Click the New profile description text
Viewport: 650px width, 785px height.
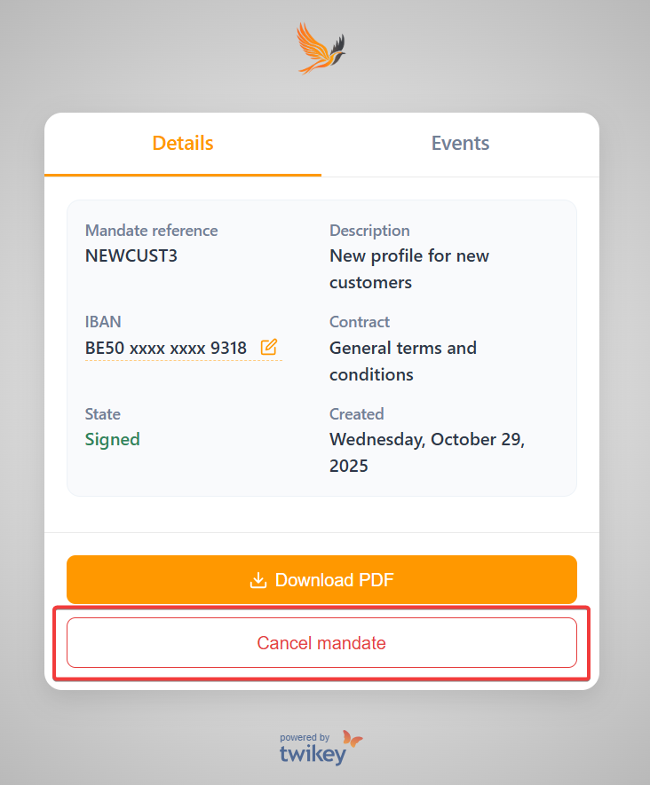(x=409, y=269)
